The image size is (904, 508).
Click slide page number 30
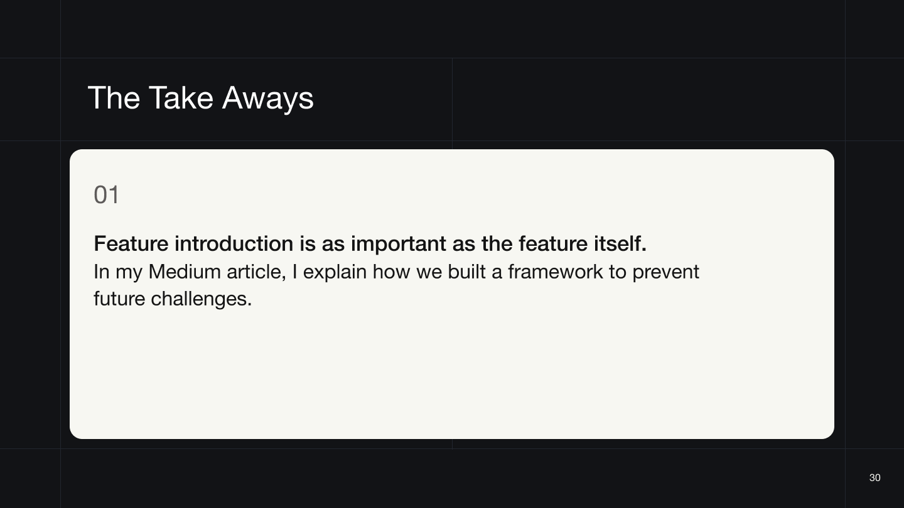[x=874, y=478]
